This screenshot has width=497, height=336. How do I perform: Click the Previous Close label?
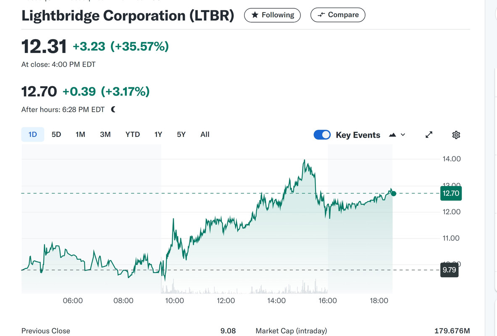[x=46, y=331]
